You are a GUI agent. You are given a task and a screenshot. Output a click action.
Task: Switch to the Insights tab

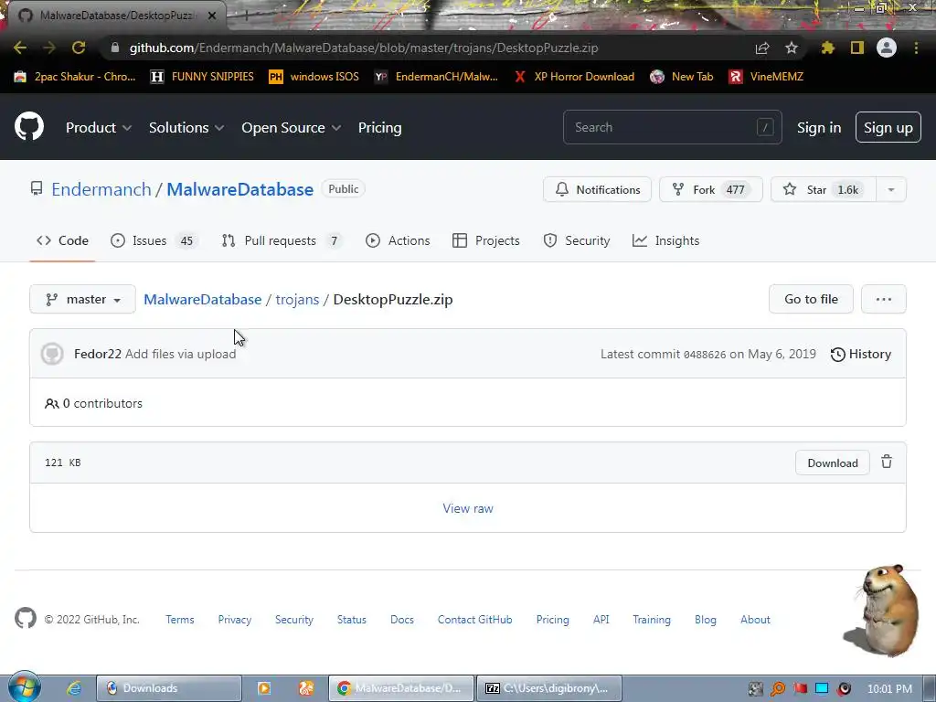click(665, 240)
